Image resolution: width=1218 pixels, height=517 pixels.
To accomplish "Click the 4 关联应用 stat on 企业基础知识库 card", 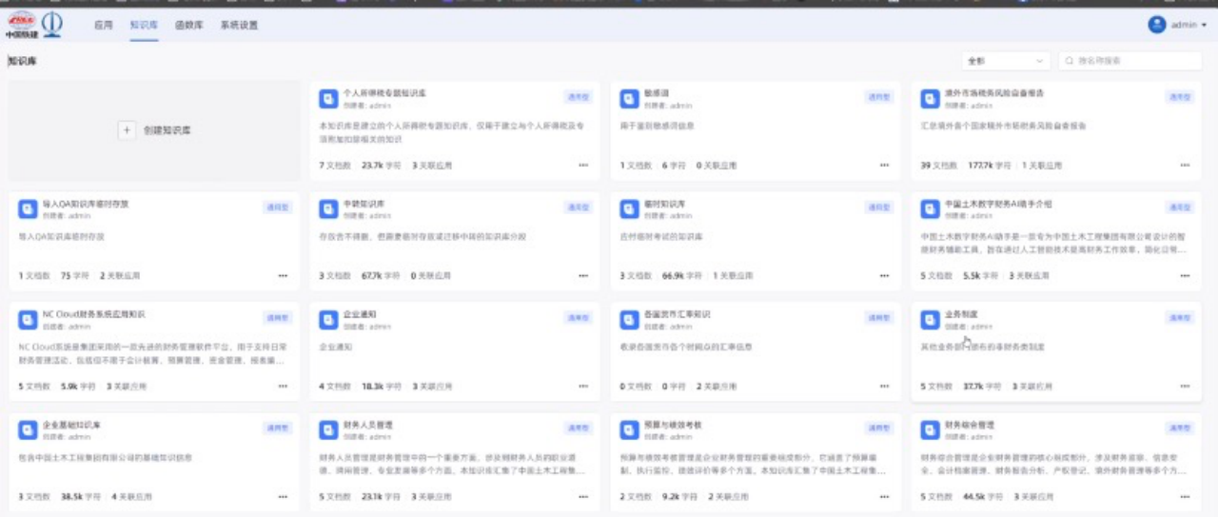I will coord(131,497).
